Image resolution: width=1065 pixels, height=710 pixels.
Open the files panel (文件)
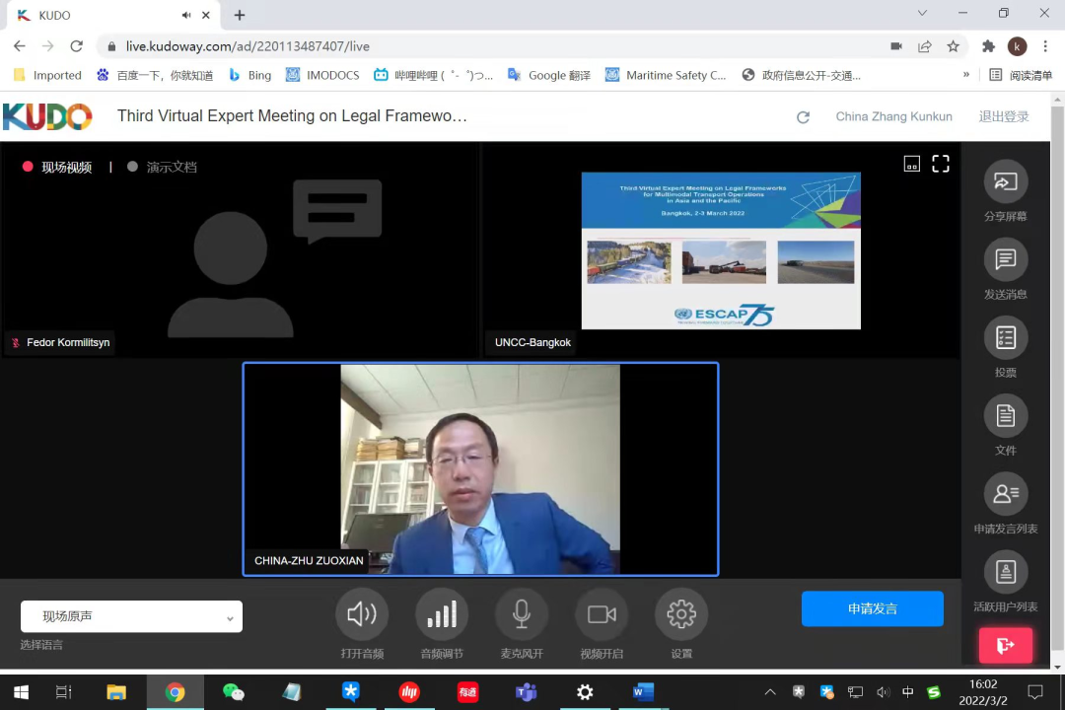(x=1005, y=416)
